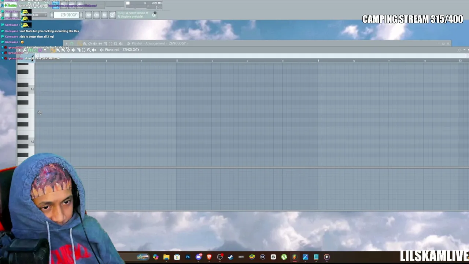Open Copilot from the taskbar

156,257
